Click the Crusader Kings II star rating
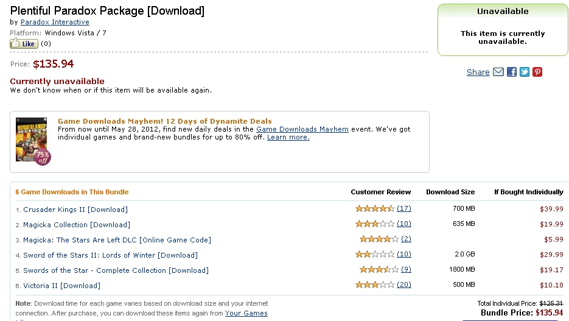This screenshot has width=569, height=321. pyautogui.click(x=374, y=208)
